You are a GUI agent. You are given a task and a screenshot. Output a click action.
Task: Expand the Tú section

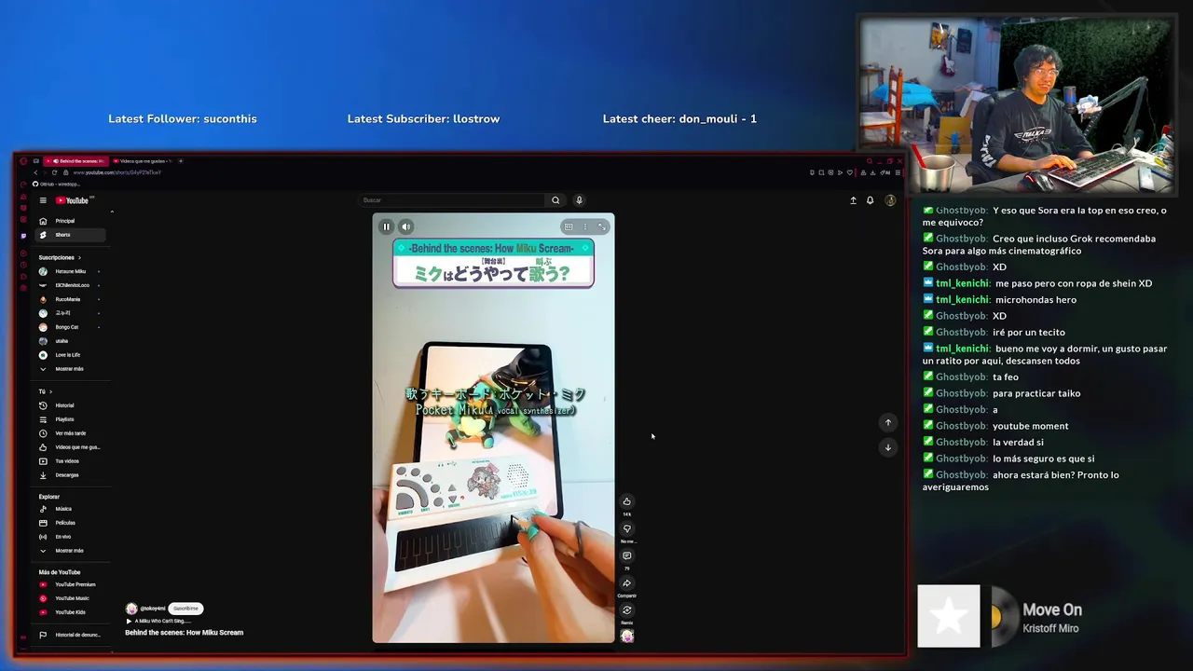click(x=46, y=391)
